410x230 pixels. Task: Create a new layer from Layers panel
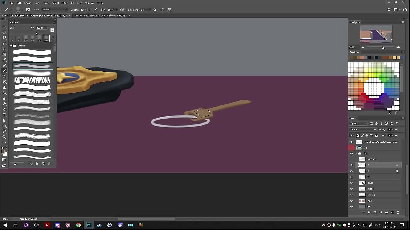[x=392, y=212]
